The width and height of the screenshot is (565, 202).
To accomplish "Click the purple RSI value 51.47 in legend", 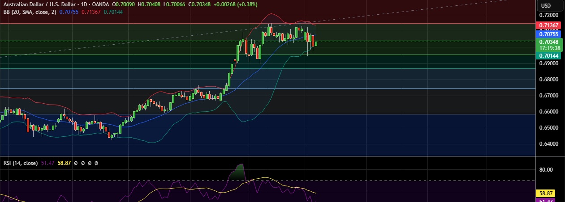I will 47,164.
